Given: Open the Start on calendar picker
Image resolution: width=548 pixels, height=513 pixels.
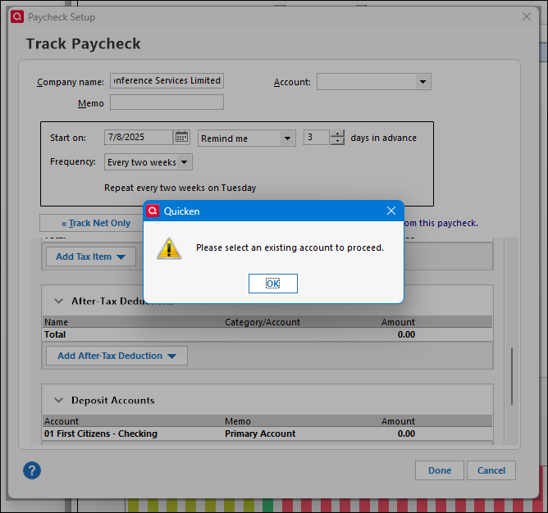Looking at the screenshot, I should coord(181,137).
